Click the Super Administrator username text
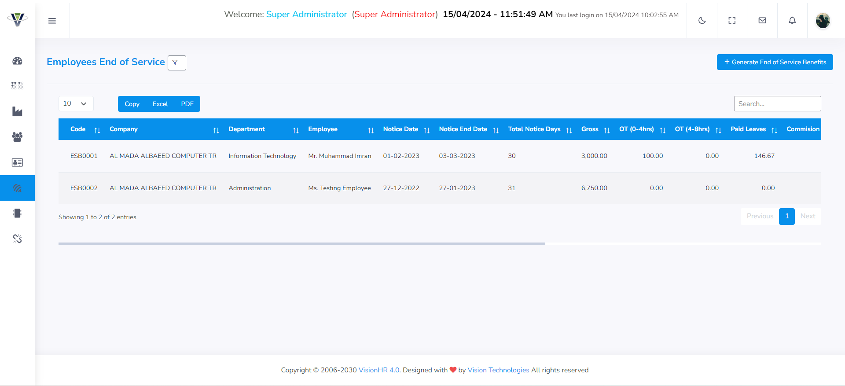Screen dimensions: 845x386 [306, 15]
